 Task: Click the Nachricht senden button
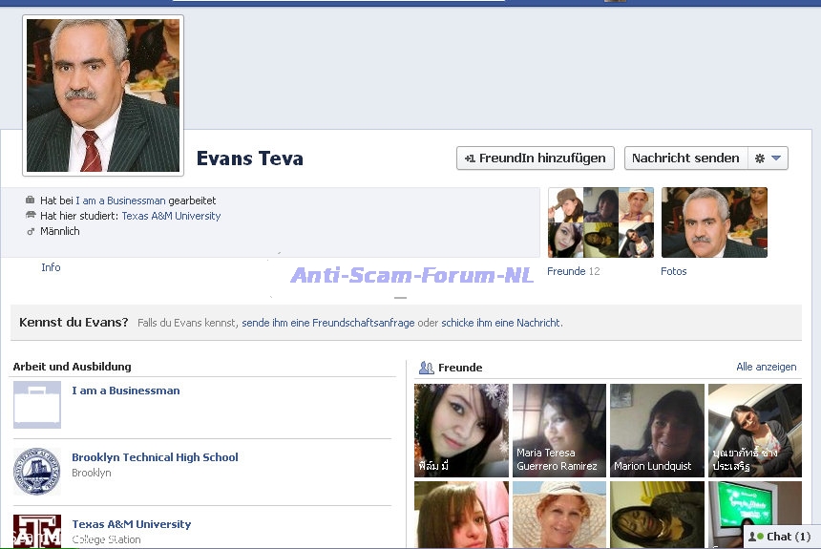point(684,158)
